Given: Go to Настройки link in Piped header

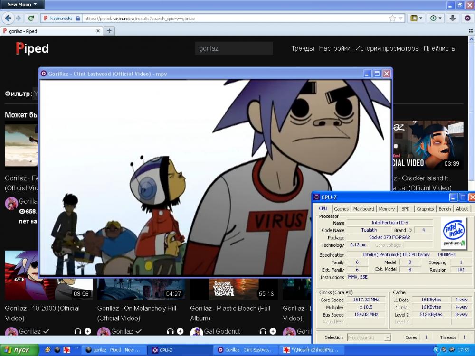Looking at the screenshot, I should [x=334, y=48].
